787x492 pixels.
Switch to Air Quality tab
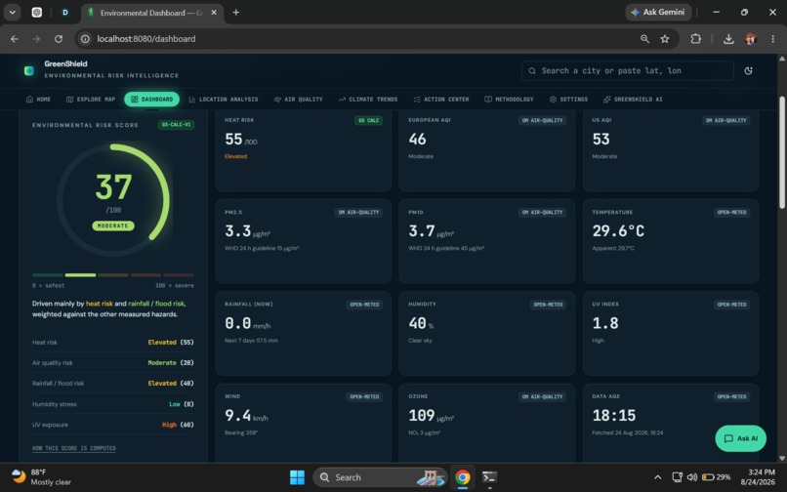298,100
